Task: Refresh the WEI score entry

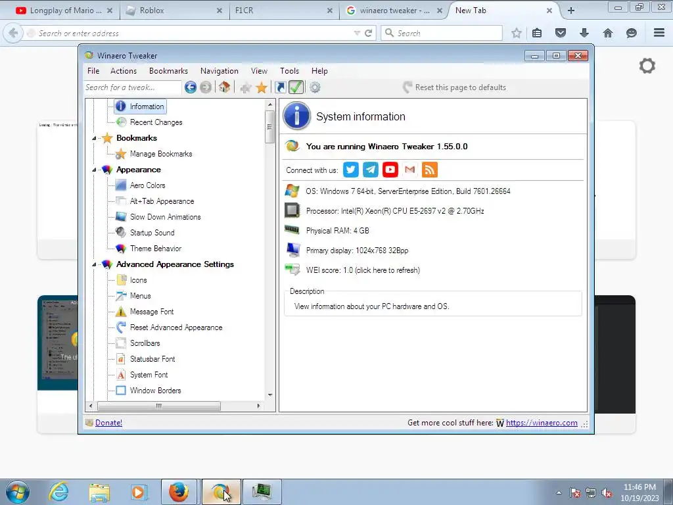Action: (363, 270)
